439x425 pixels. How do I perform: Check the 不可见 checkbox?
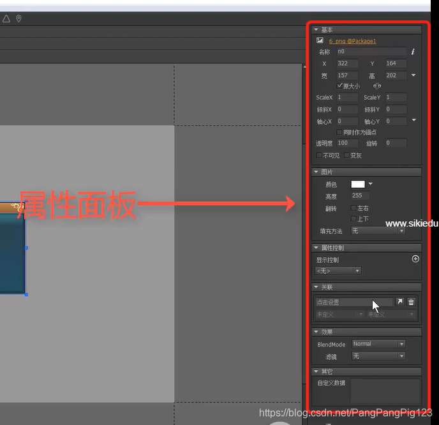pos(318,155)
